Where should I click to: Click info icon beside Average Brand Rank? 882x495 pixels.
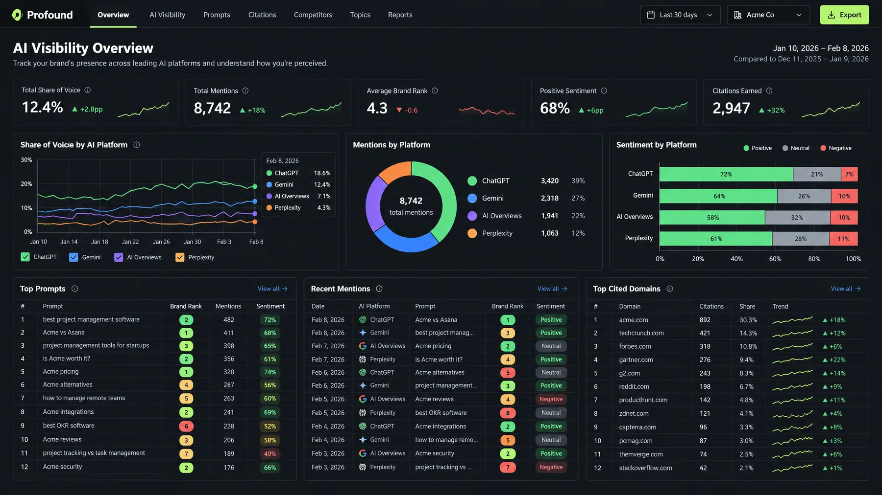pos(435,90)
